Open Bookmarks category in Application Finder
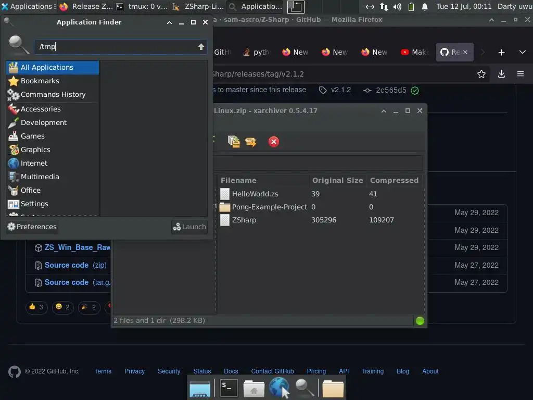The image size is (533, 400). pos(53,81)
